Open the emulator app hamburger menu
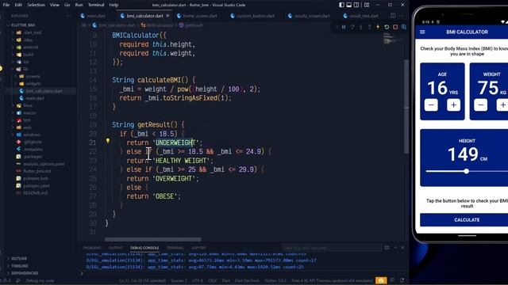 [x=422, y=32]
